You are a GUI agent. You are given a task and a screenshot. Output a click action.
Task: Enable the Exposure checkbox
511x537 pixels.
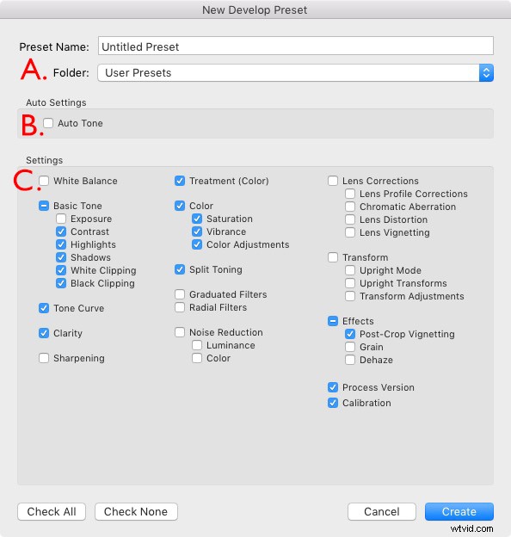pyautogui.click(x=61, y=219)
